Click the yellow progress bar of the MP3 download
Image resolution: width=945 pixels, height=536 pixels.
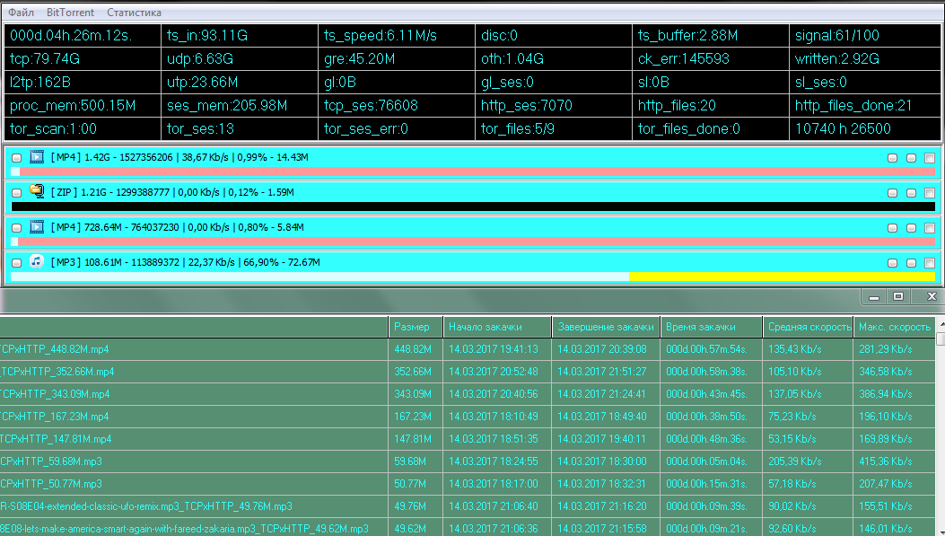pyautogui.click(x=781, y=277)
